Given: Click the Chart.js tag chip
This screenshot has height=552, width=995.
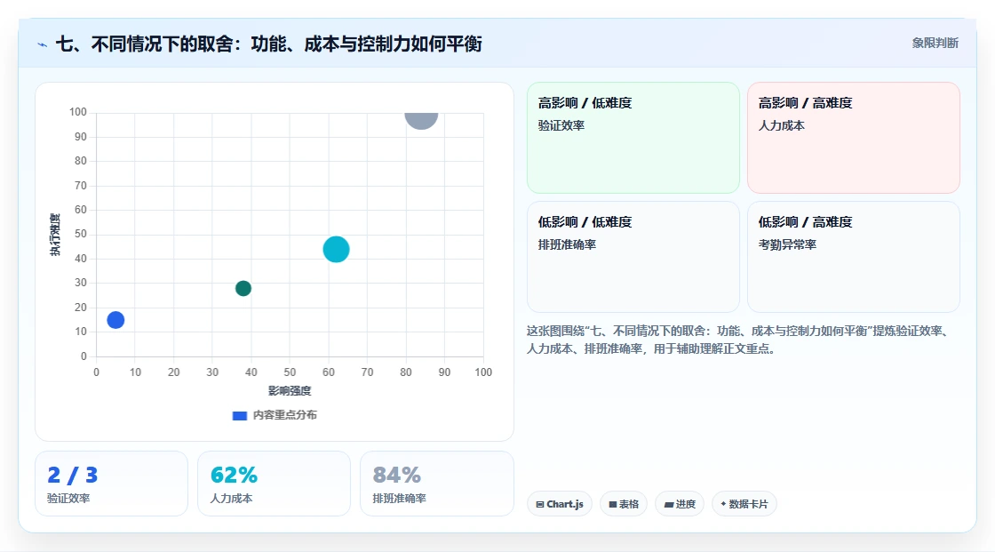Looking at the screenshot, I should tap(560, 504).
